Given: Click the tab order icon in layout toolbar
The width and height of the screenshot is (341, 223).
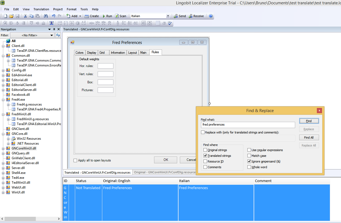Looking at the screenshot, I should (51, 23).
